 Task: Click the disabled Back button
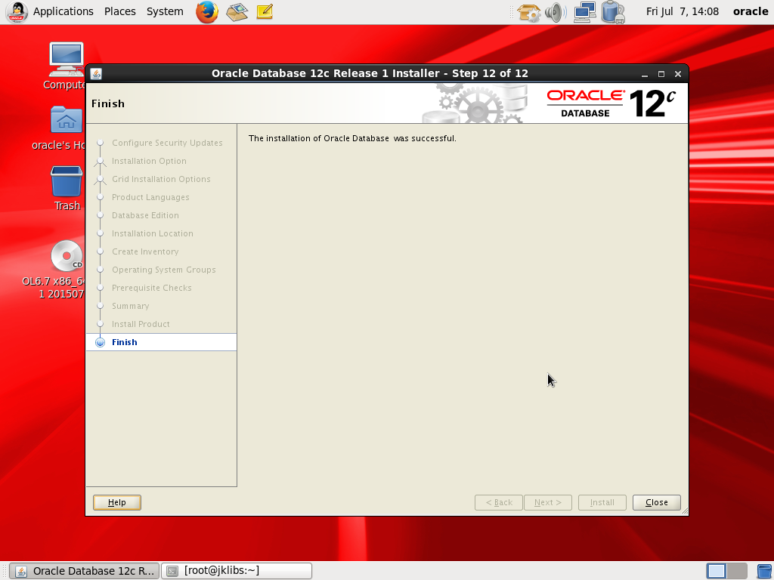point(499,502)
